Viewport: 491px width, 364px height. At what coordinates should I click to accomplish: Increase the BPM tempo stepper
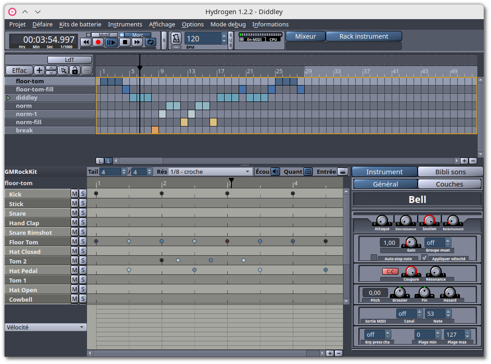pos(224,36)
